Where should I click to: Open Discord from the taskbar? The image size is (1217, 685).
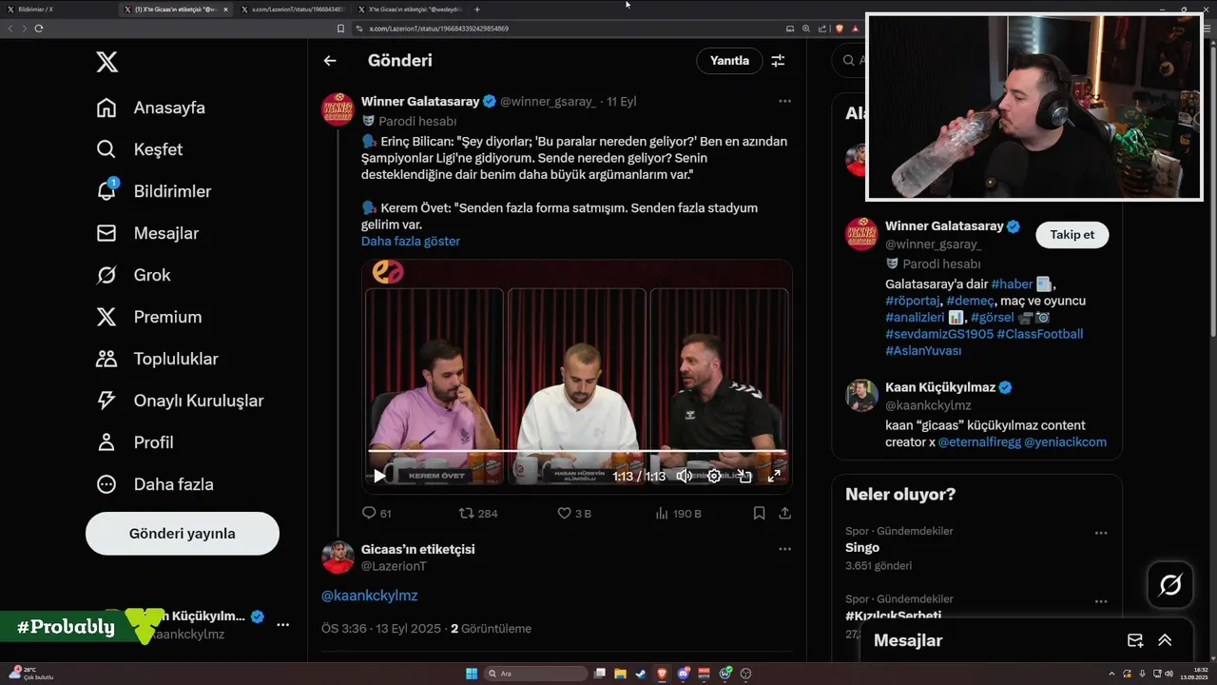point(684,674)
